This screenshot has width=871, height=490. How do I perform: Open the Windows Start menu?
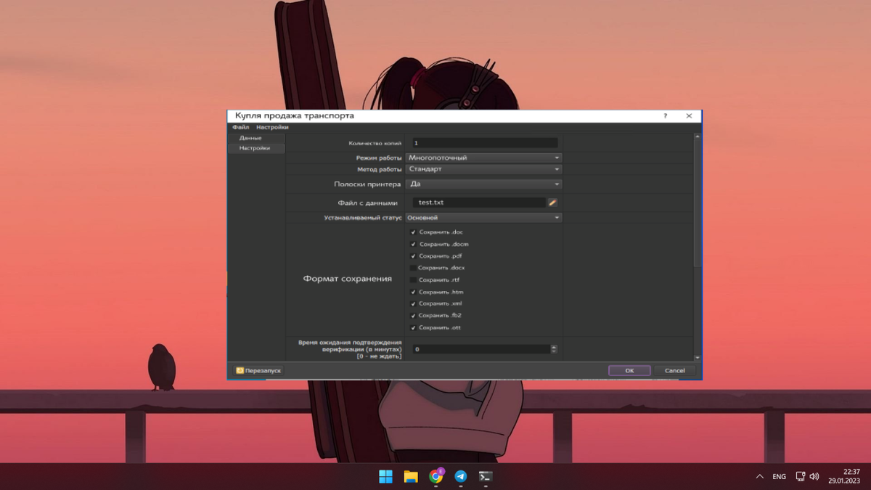(x=386, y=476)
